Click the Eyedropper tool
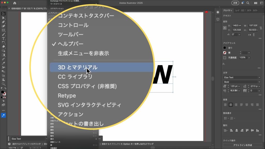 [x=3, y=63]
